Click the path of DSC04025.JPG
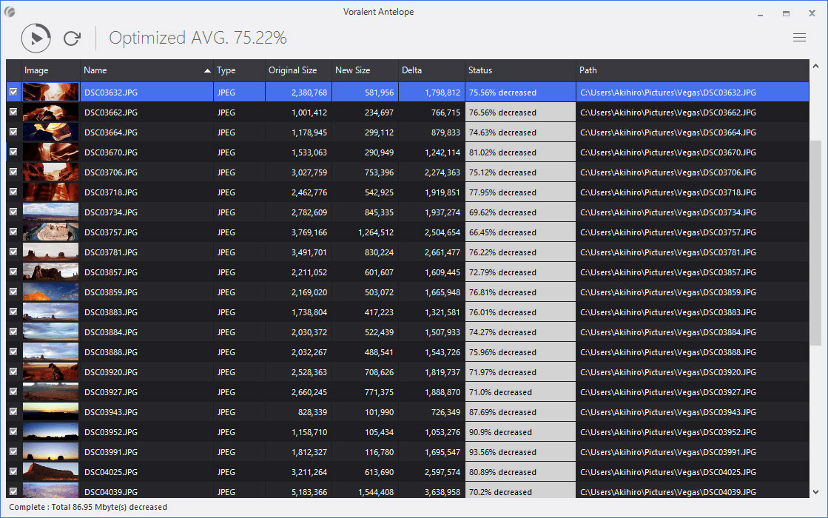 point(667,472)
